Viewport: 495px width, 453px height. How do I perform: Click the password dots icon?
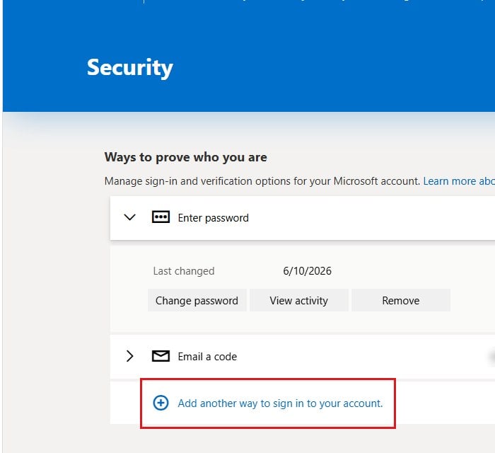(x=161, y=217)
